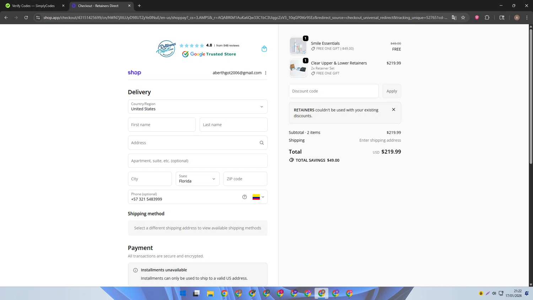Viewport: 533px width, 300px height.
Task: Focus the Address input field
Action: coord(198,143)
